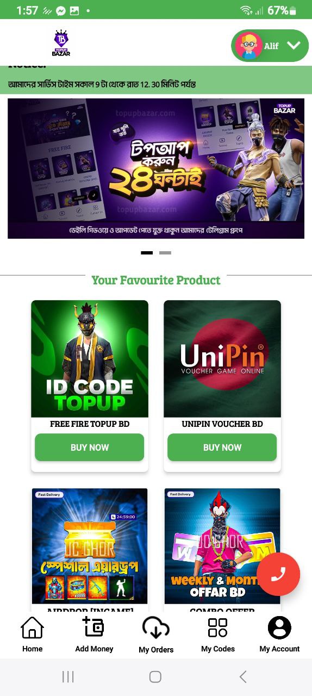The image size is (312, 696).
Task: Select the first carousel slide indicator
Action: click(x=147, y=253)
